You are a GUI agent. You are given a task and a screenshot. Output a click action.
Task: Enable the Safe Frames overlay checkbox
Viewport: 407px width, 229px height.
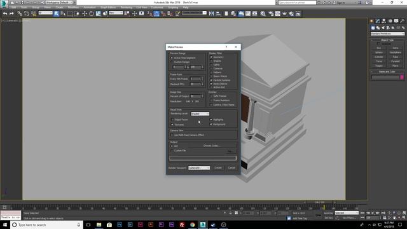pyautogui.click(x=211, y=96)
